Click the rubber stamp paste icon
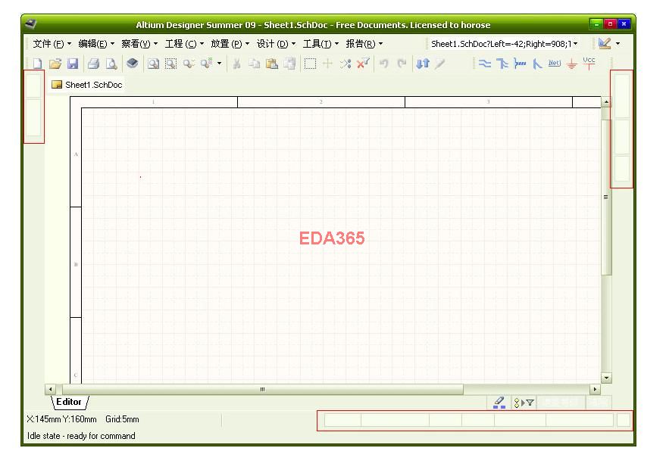Screen dimensions: 666x476 coord(289,64)
